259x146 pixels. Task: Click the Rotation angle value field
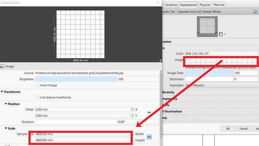(138, 122)
